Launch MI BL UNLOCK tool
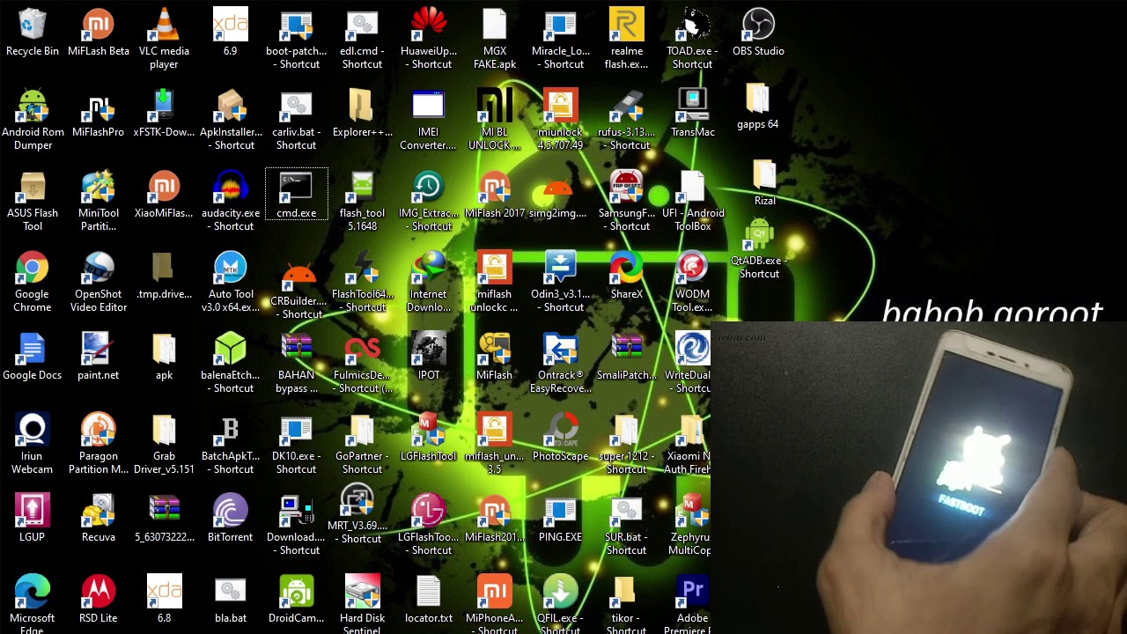 coord(494,107)
